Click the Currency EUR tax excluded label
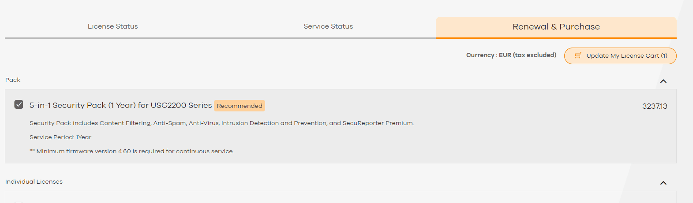The image size is (693, 203). (511, 55)
